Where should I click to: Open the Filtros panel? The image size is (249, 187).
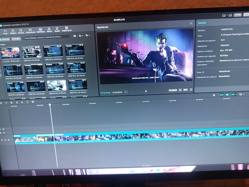coord(49,30)
